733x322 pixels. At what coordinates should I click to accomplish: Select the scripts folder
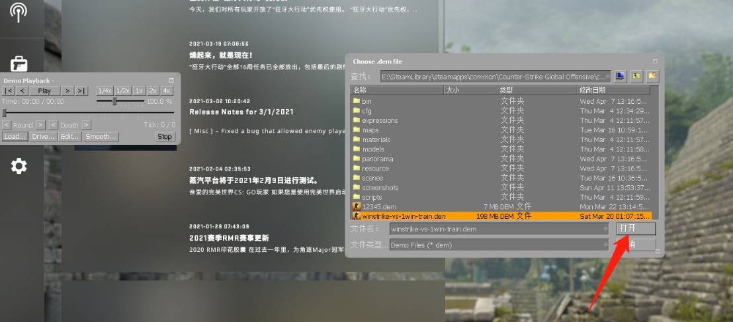point(501,197)
